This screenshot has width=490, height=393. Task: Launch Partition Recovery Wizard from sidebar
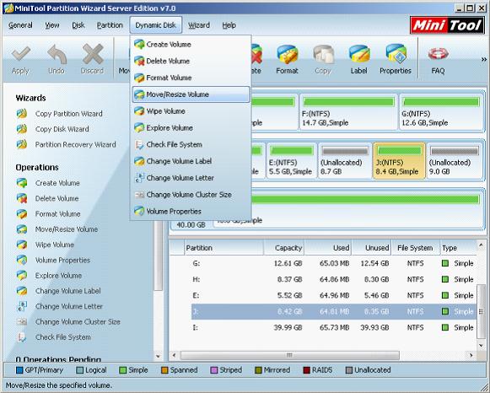(66, 145)
